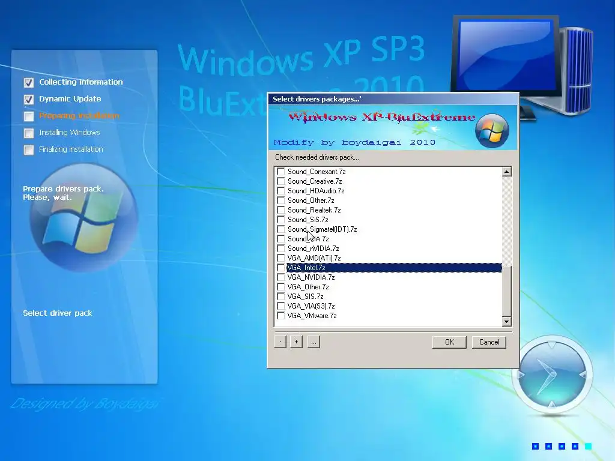Click the large Windows logo in setup panel
The image size is (615, 461).
83,217
